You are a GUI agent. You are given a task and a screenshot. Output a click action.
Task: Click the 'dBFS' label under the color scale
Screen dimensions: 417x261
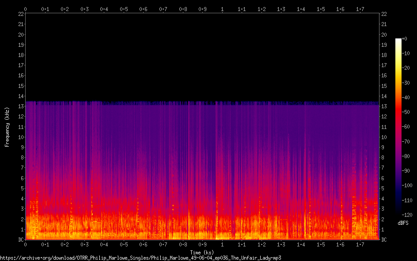(402, 223)
